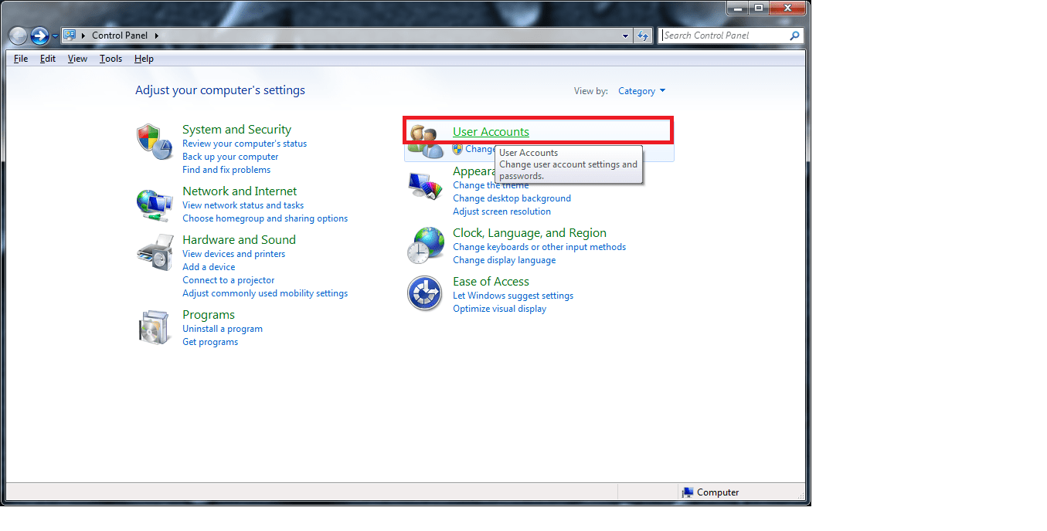This screenshot has height=531, width=1047.
Task: Click Back up your computer
Action: coord(230,157)
